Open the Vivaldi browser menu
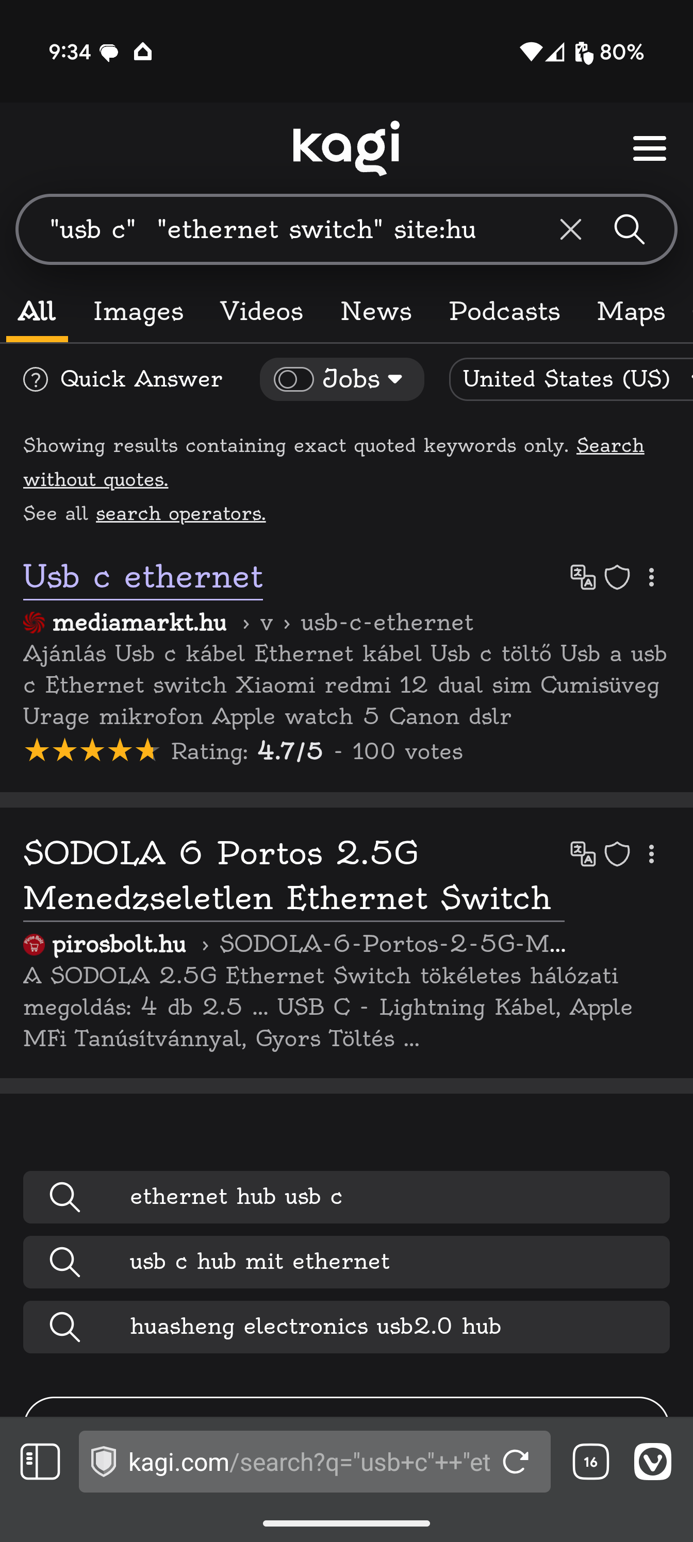The image size is (693, 1542). coord(652,1461)
